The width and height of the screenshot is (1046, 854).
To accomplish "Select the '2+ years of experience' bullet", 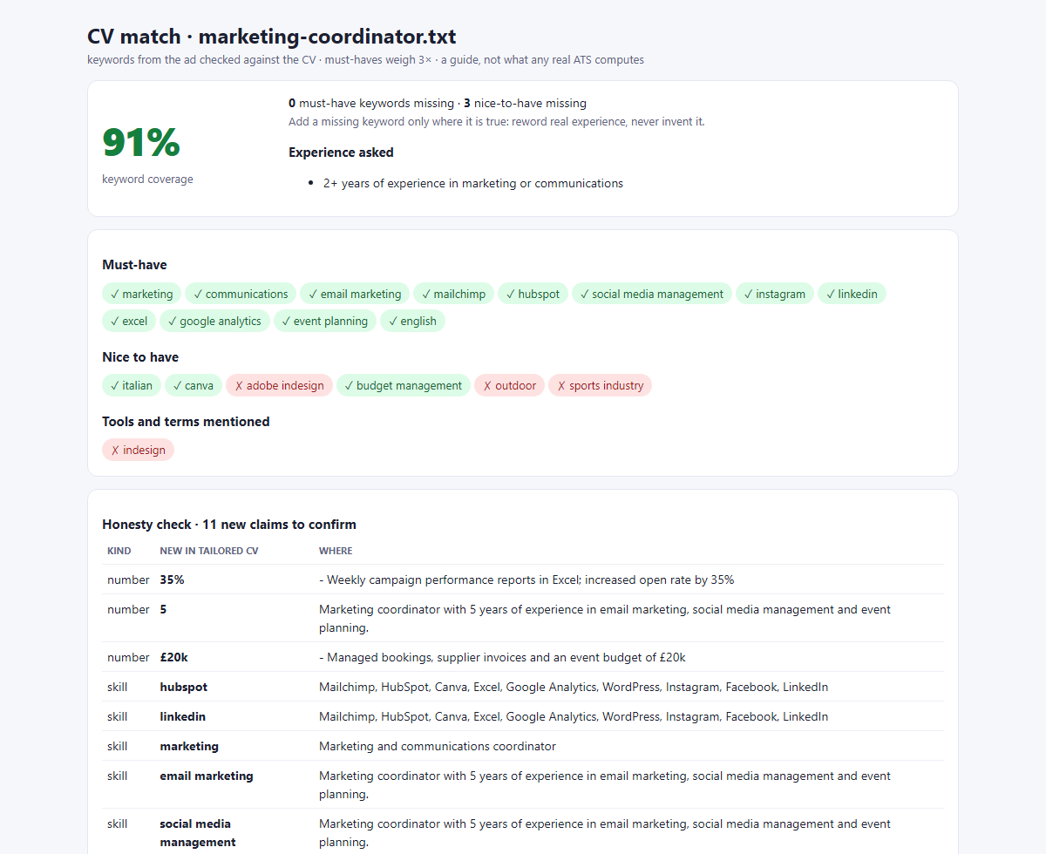I will pos(473,183).
